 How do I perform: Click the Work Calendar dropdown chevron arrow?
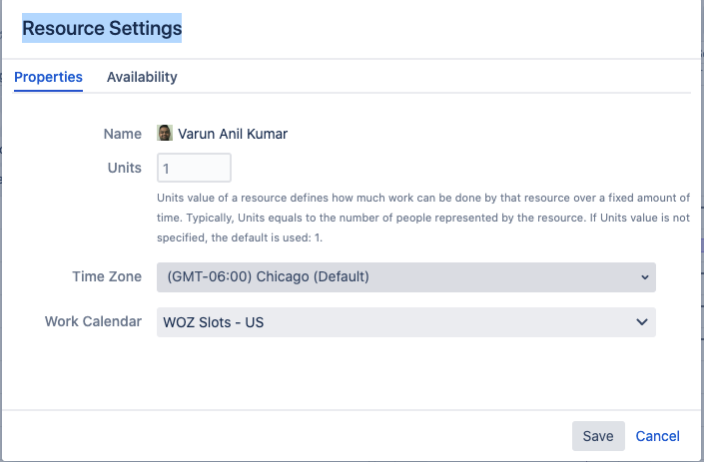coord(642,322)
